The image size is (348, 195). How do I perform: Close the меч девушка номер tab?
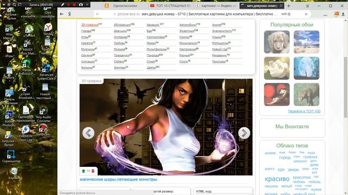[x=281, y=6]
